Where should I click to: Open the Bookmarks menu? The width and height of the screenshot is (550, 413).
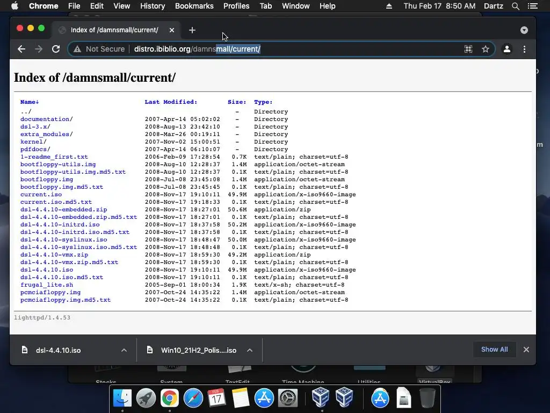click(194, 6)
